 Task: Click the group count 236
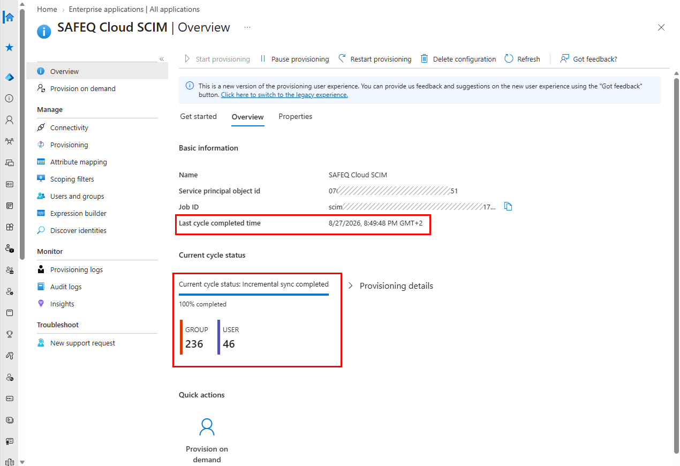[x=194, y=344]
